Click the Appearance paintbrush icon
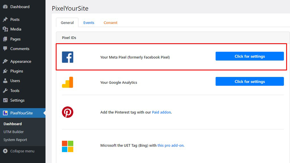This screenshot has height=163, width=290. 5,61
